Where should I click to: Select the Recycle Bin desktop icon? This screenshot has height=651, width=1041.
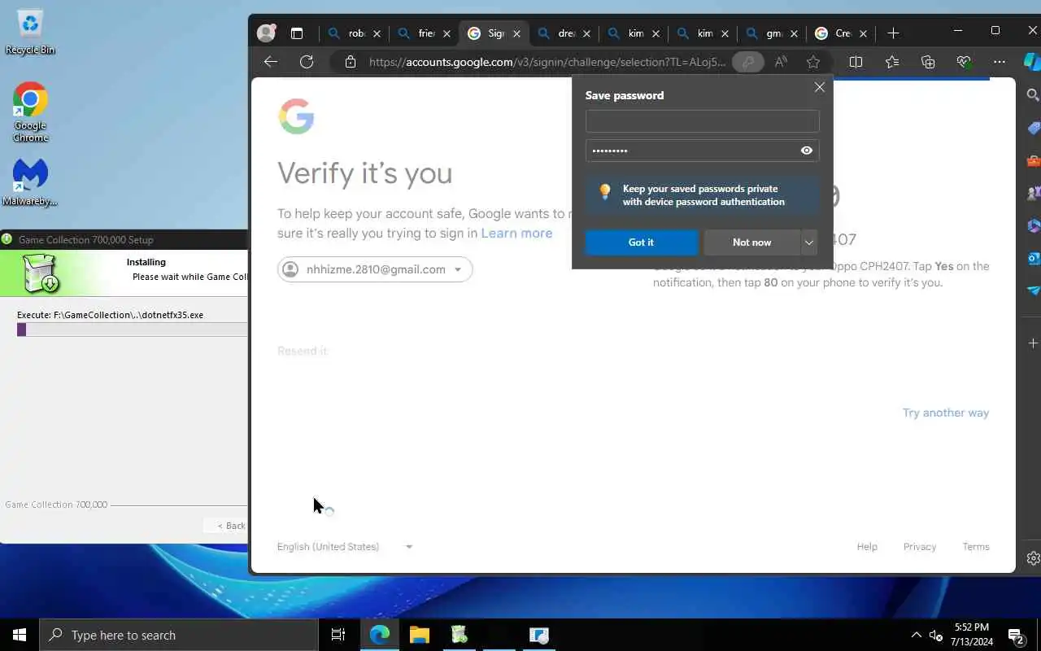click(x=30, y=31)
